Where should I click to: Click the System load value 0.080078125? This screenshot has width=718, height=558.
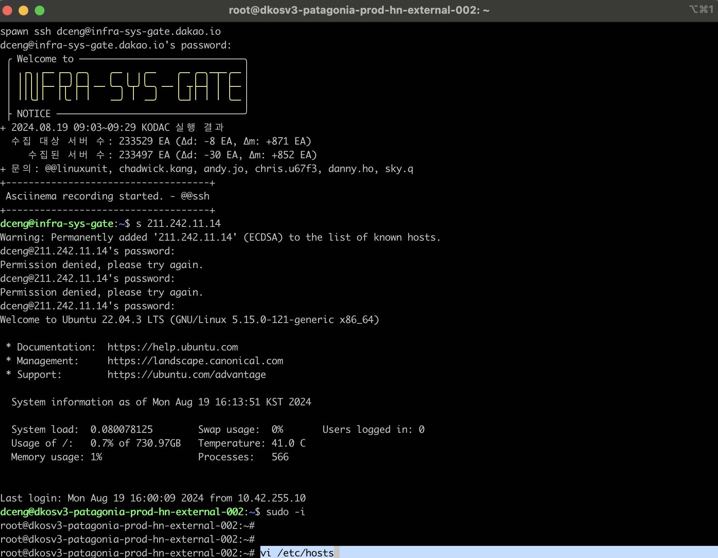pyautogui.click(x=122, y=430)
